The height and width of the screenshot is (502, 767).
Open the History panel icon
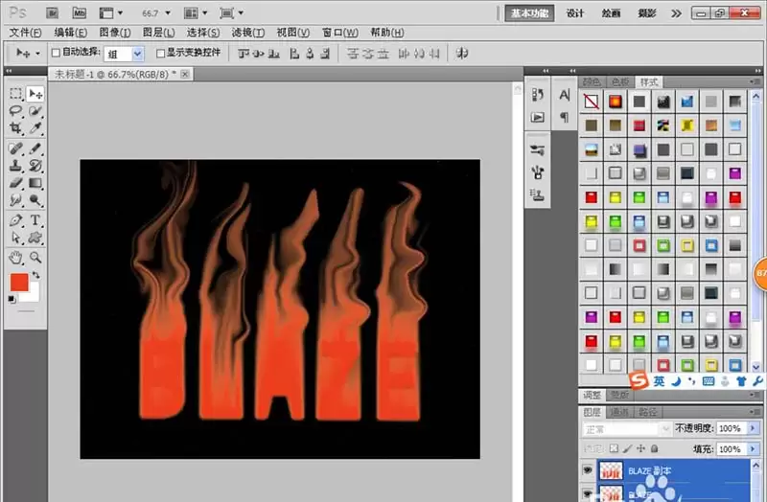(538, 95)
